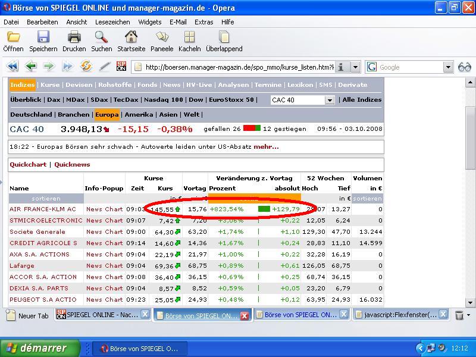Click the Kacheln tile windows icon

pos(189,37)
